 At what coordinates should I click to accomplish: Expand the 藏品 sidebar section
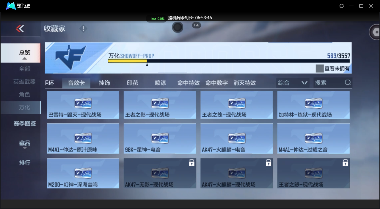coord(25,143)
